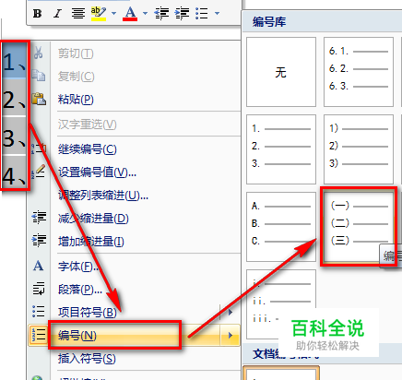The height and width of the screenshot is (380, 402).
Task: Click the 编号库 header label
Action: (269, 22)
